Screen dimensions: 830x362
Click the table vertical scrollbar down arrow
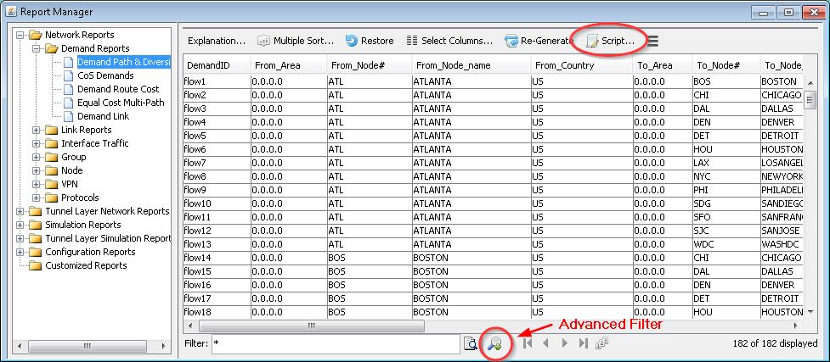click(x=810, y=312)
